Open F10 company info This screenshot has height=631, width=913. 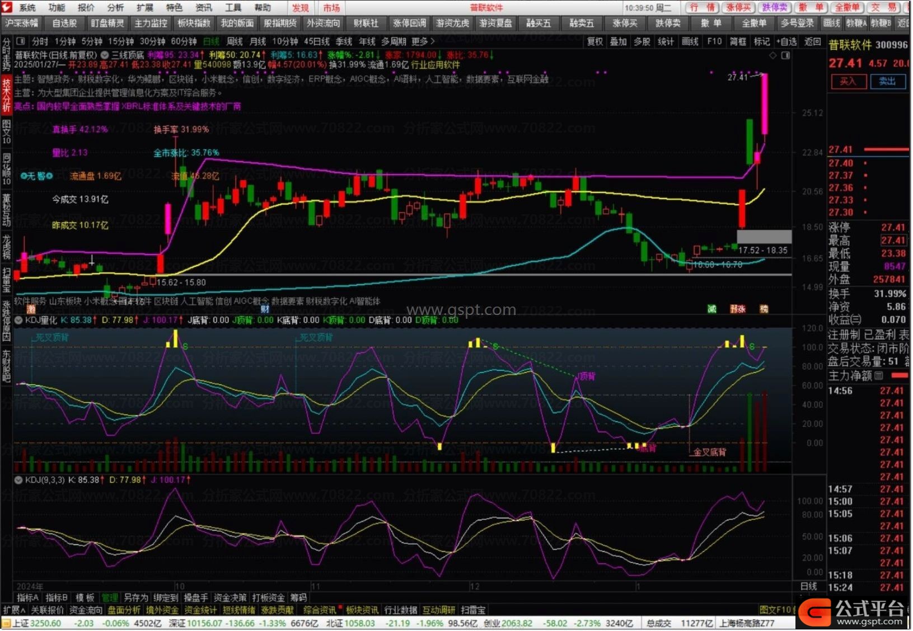pyautogui.click(x=714, y=41)
